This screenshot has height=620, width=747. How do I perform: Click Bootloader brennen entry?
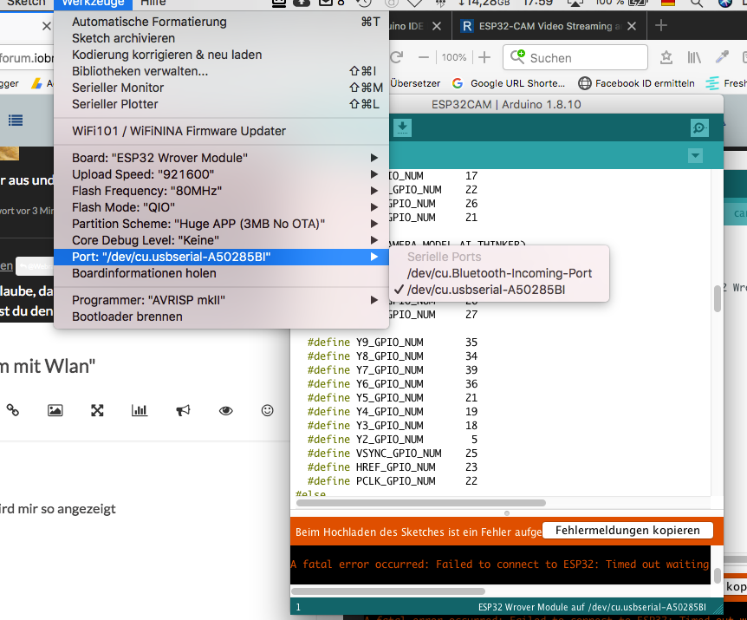coord(221,317)
